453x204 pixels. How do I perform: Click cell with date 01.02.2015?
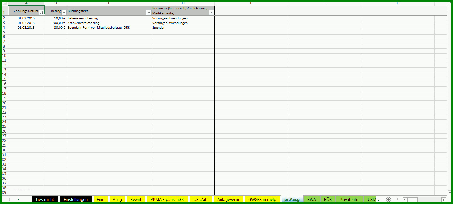click(26, 18)
